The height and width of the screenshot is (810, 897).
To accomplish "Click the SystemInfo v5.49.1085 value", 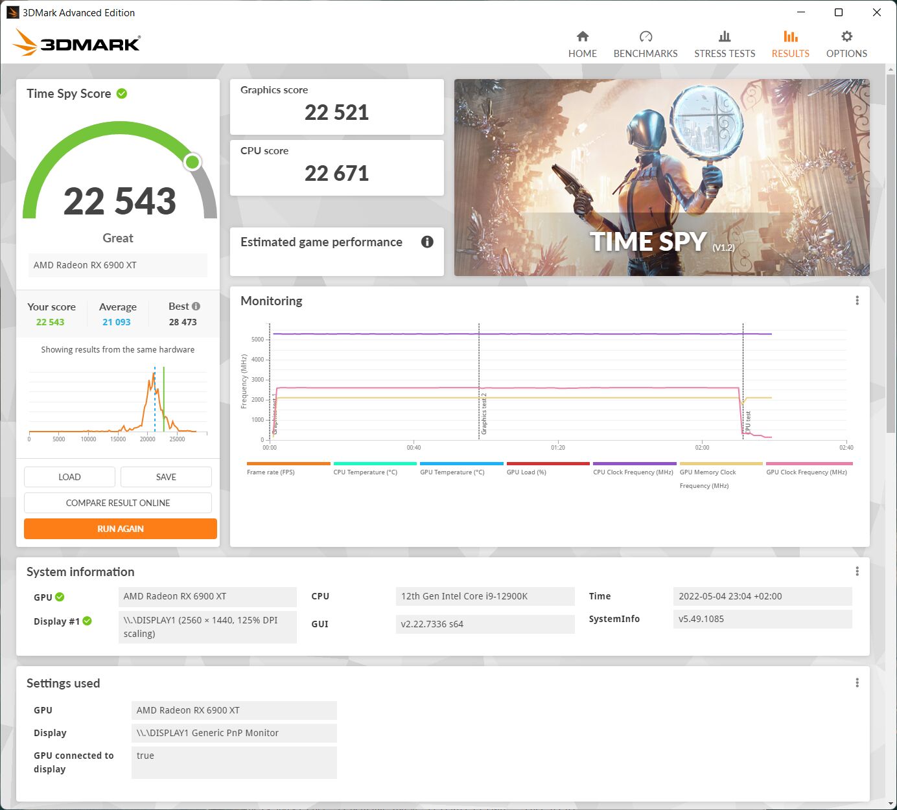I will (762, 619).
